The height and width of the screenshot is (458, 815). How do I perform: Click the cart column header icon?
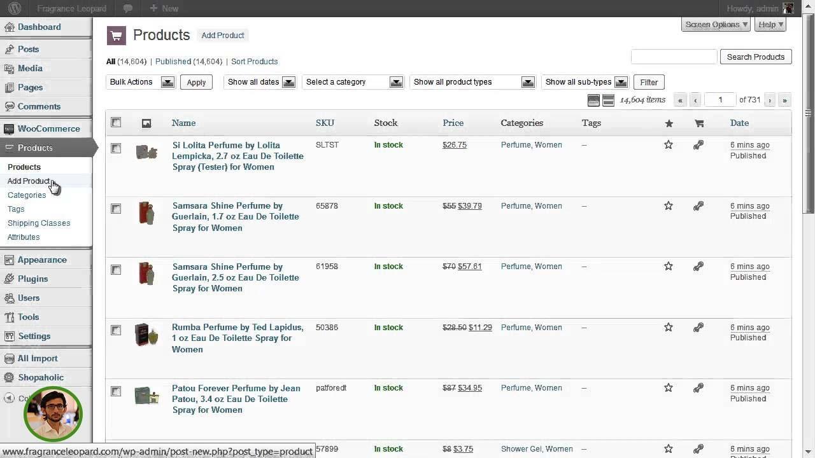[698, 122]
